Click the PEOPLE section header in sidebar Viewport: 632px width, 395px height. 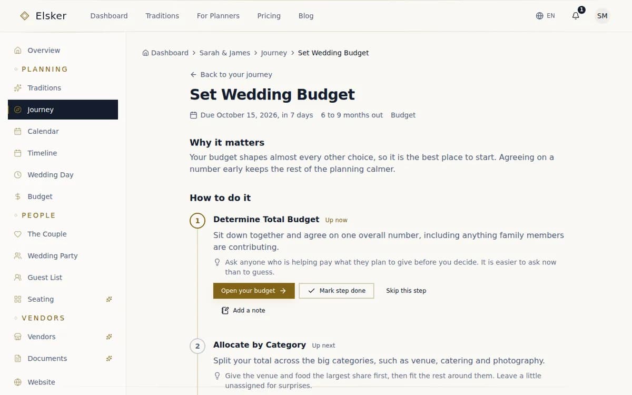click(x=38, y=215)
